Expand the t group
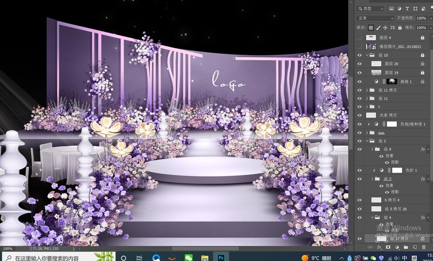 click(x=367, y=107)
